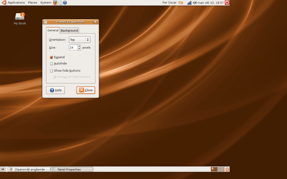Screen dimensions: 287x179
Task: Click the Show Desktop icon in bottom panel
Action: [3, 169]
